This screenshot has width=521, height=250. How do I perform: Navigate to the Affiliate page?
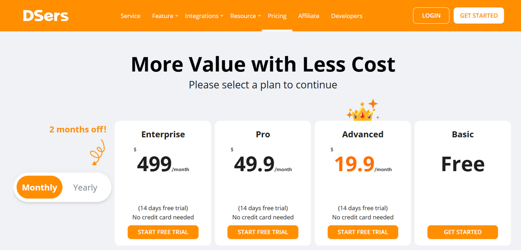coord(309,16)
